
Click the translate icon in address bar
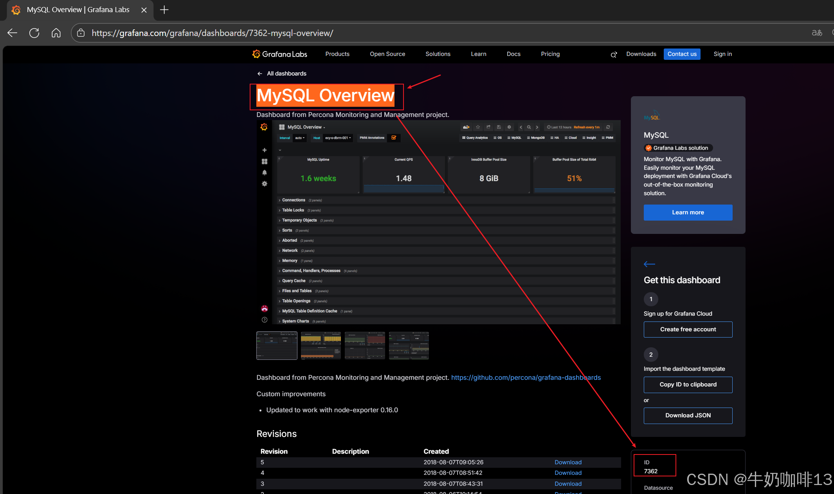[x=816, y=33]
